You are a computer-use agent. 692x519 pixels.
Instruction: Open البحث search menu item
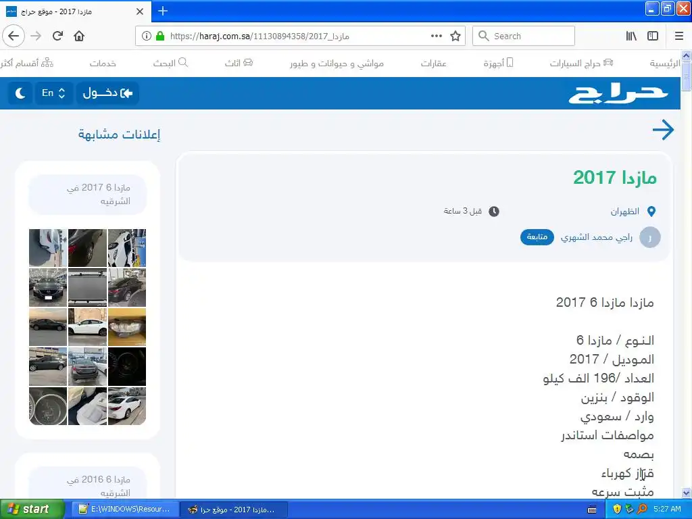coord(170,63)
